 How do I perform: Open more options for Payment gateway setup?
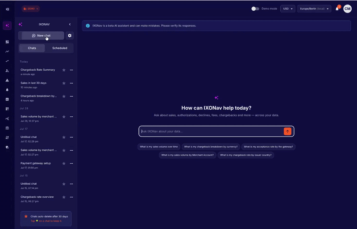click(x=71, y=164)
